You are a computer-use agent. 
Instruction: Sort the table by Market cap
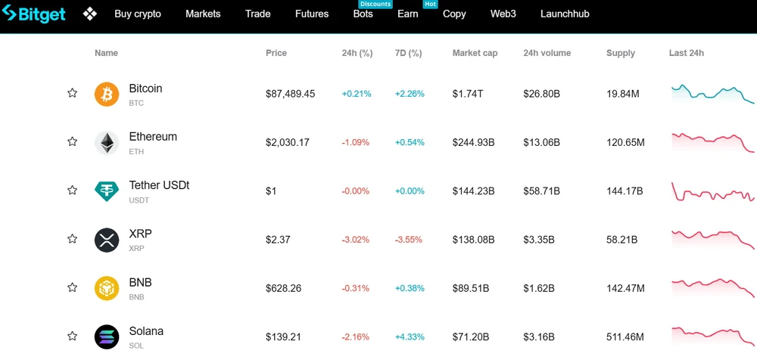tap(475, 53)
